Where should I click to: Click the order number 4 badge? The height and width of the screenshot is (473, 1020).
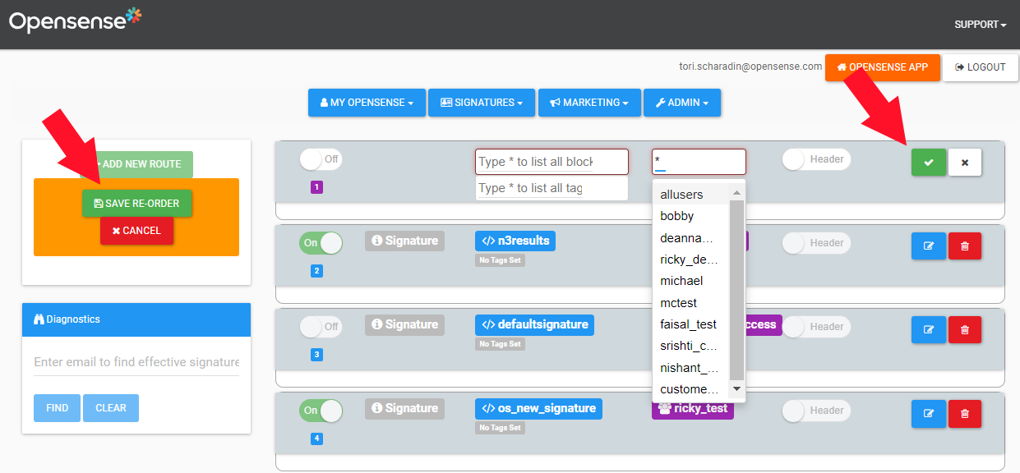click(317, 439)
